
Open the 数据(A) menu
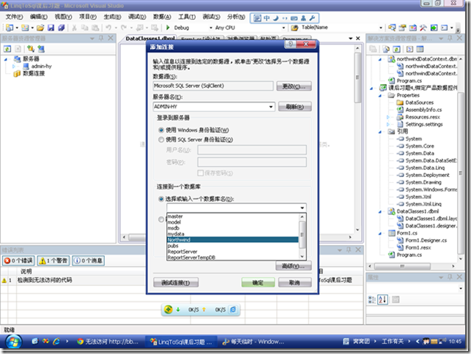coord(162,17)
